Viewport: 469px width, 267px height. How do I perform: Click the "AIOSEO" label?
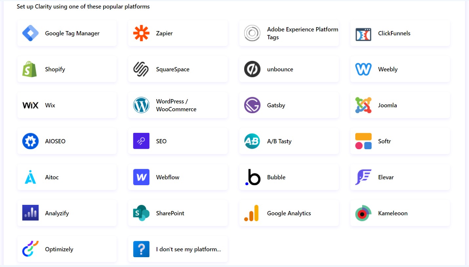coord(55,141)
